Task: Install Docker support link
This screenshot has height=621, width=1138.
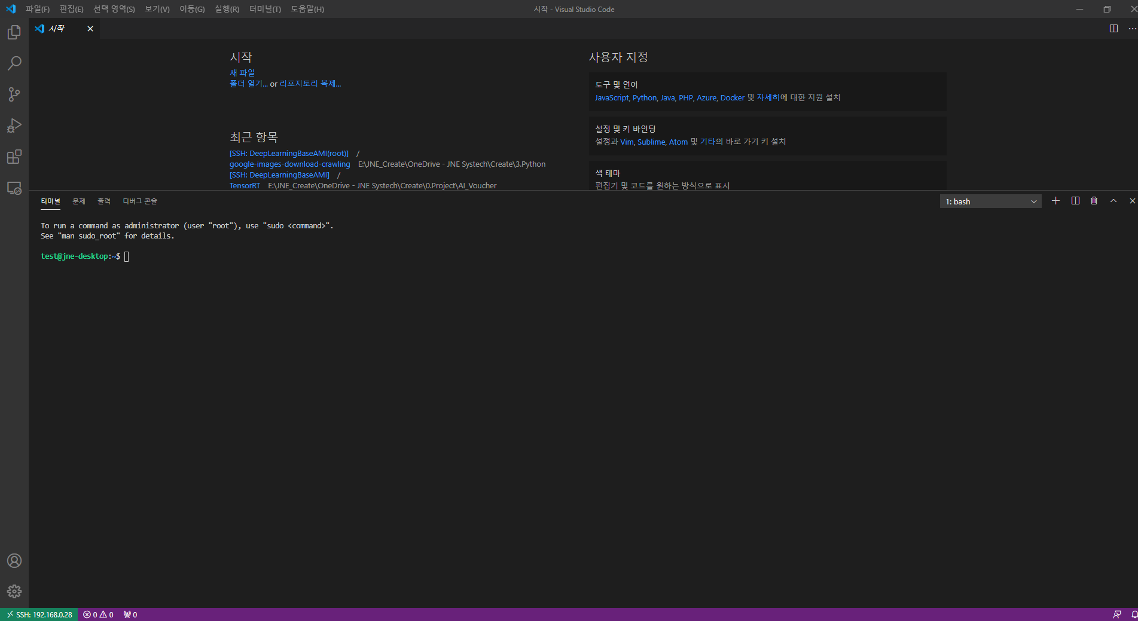Action: tap(733, 98)
